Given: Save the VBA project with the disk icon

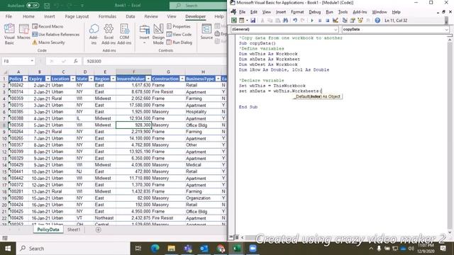Looking at the screenshot, I should 253,21.
